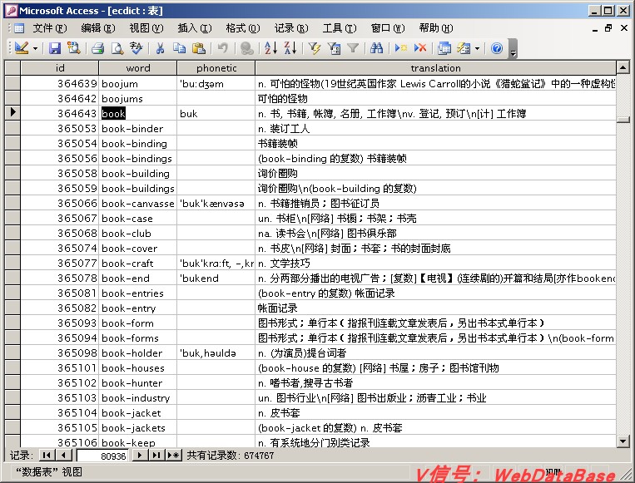Go to first record navigation button

point(47,455)
